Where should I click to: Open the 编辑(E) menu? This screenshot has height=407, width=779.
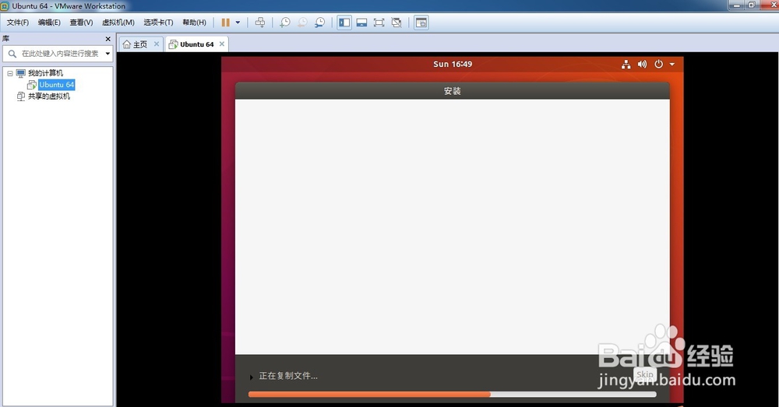(49, 23)
